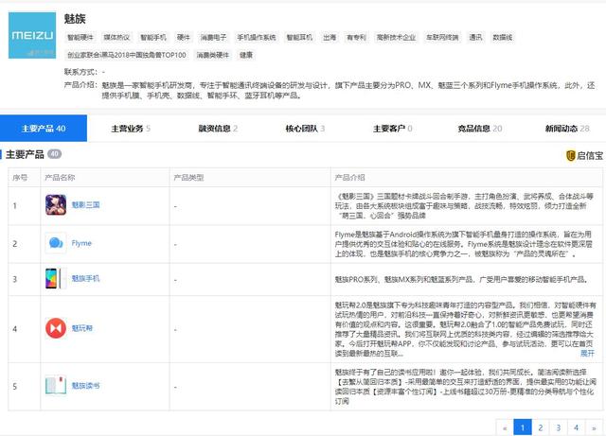Click the 2018中国独角兽TOP100 tag
606x436 pixels.
pos(127,55)
